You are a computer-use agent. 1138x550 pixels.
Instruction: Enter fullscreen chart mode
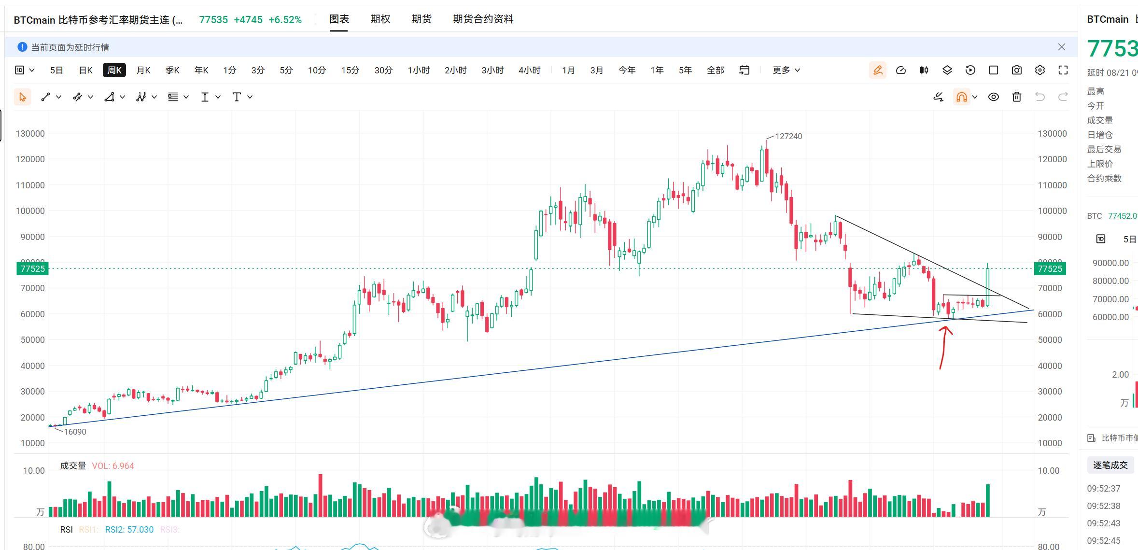1063,70
